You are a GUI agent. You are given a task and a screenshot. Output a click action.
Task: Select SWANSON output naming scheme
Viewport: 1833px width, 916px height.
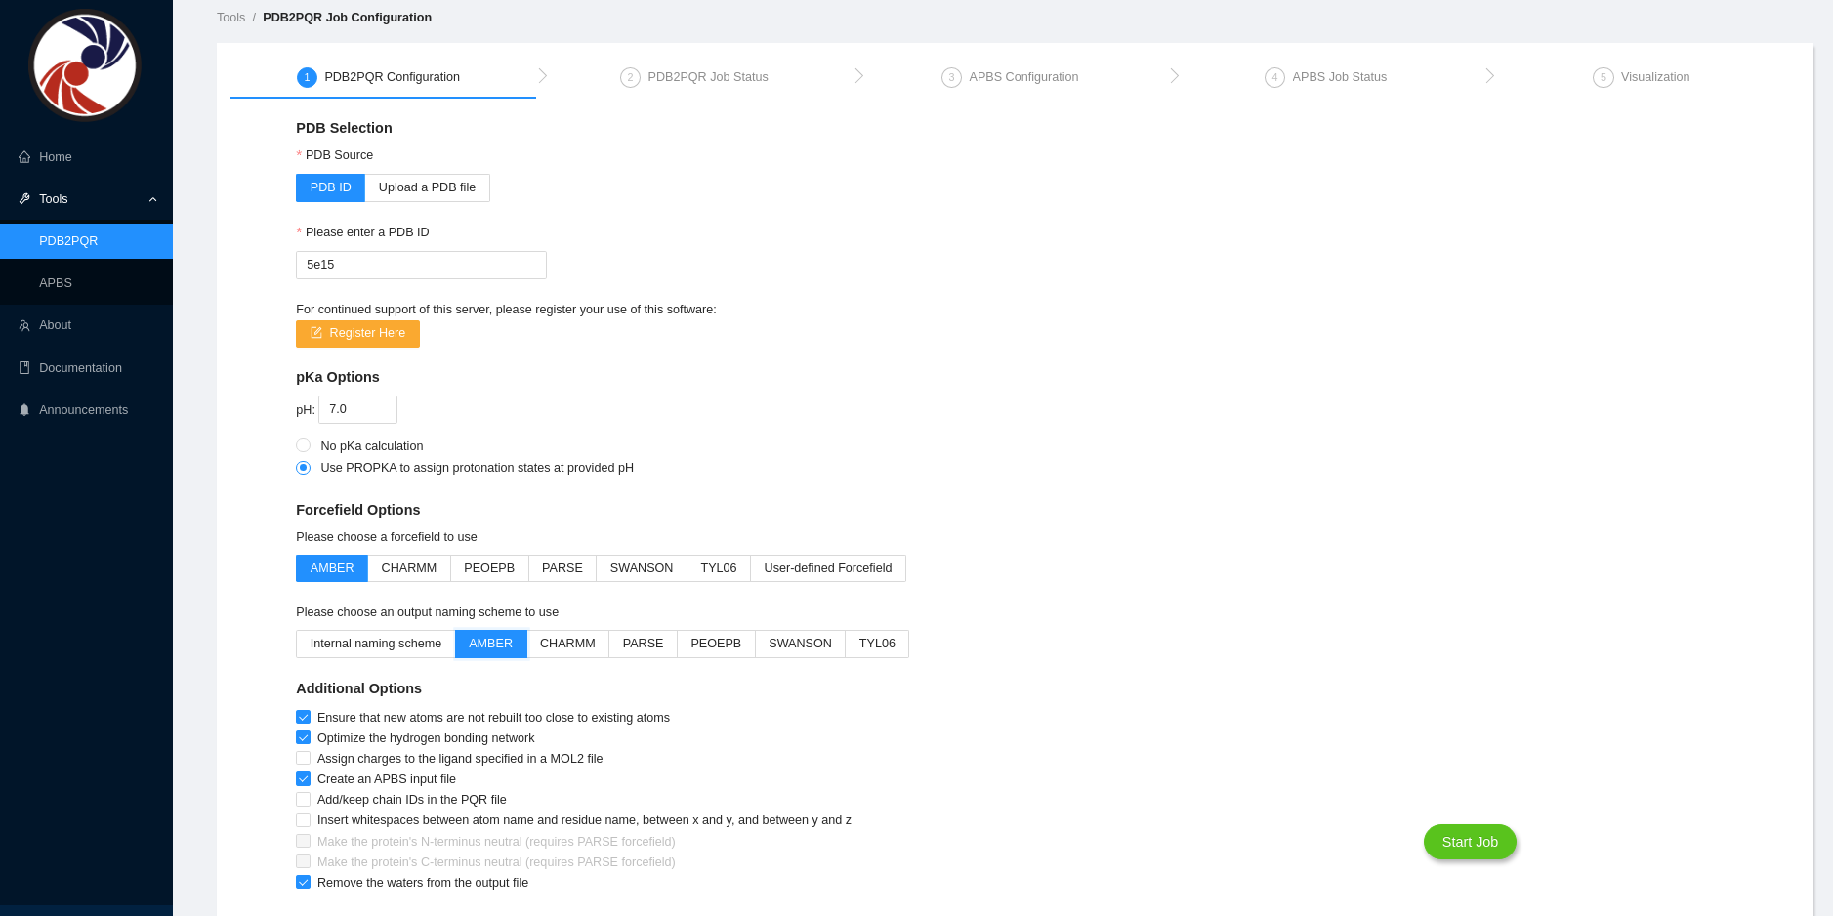pyautogui.click(x=800, y=644)
